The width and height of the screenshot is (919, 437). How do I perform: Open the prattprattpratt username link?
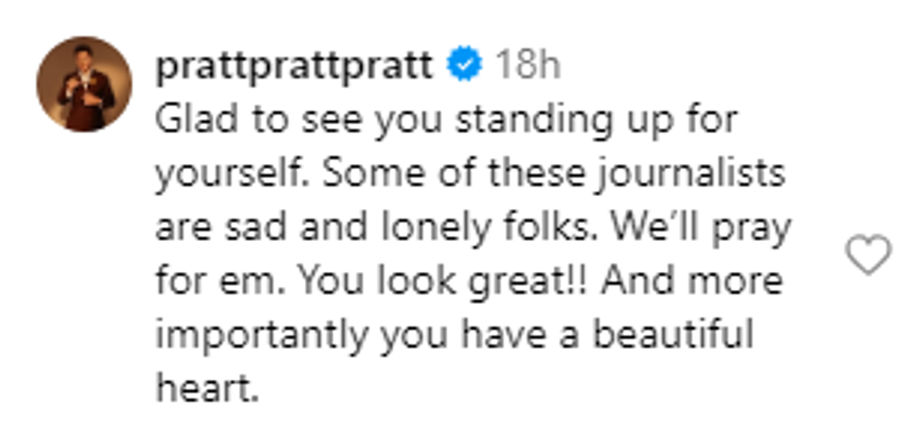(294, 66)
